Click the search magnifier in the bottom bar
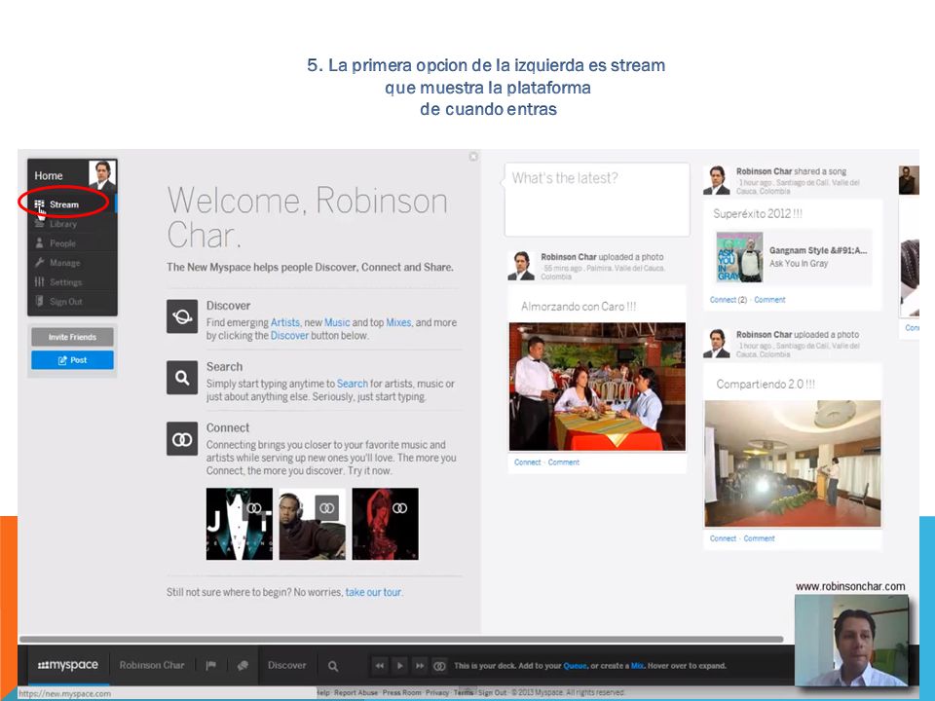 pos(333,666)
